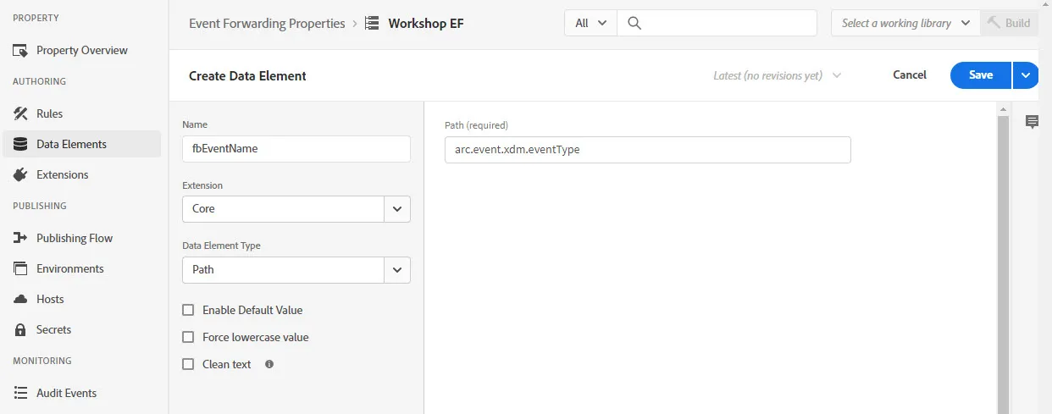
Task: Toggle Force lowercase value checkbox
Action: 188,337
